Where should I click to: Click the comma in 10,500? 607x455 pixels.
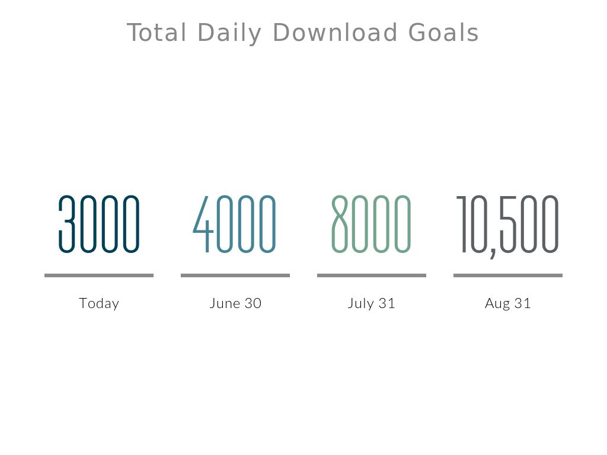(493, 254)
